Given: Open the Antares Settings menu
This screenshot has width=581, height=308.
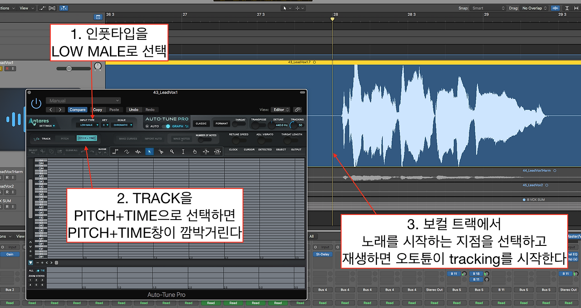Looking at the screenshot, I should (x=47, y=126).
